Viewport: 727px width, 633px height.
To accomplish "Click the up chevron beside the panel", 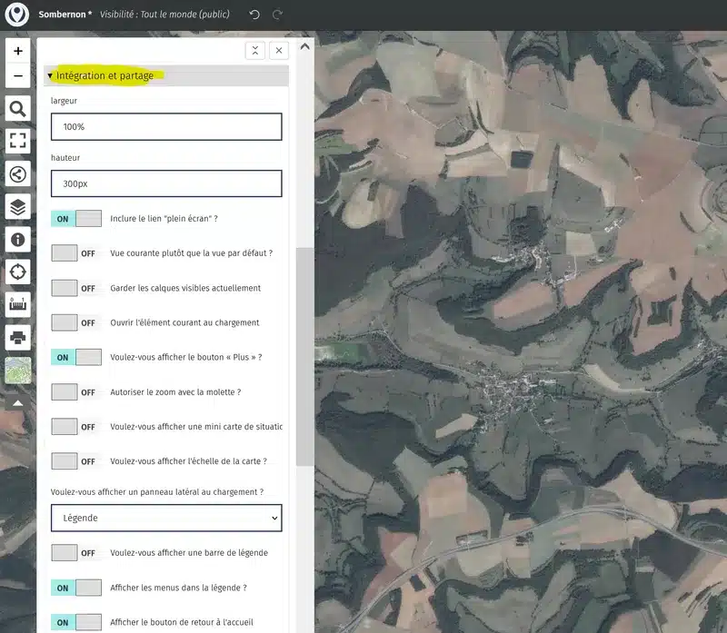I will 304,46.
